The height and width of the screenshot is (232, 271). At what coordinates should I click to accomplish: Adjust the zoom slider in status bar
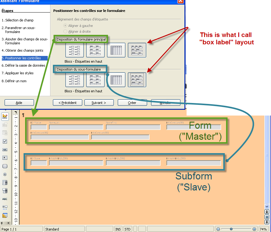(231, 229)
